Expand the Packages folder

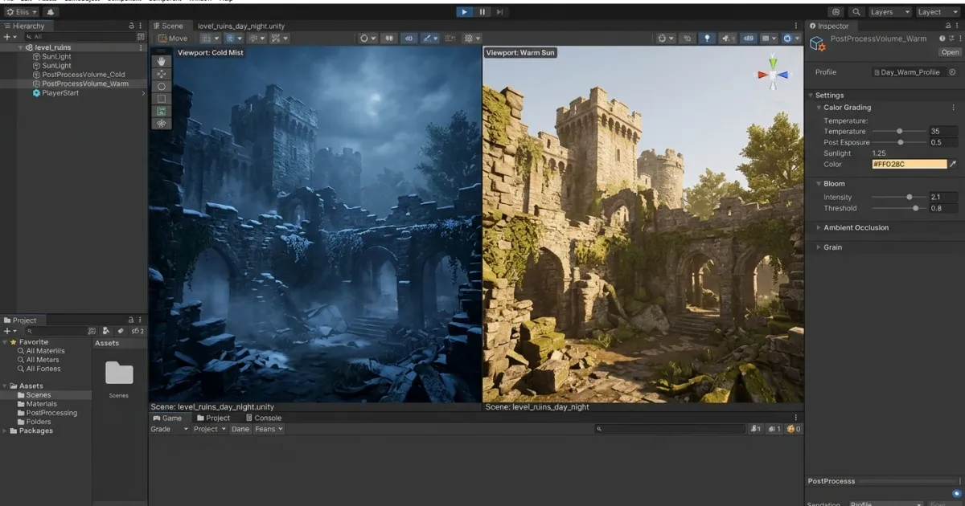click(5, 431)
